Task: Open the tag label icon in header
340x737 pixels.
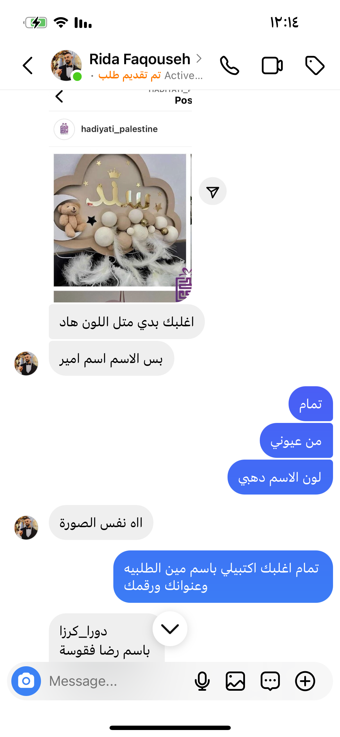Action: tap(315, 65)
